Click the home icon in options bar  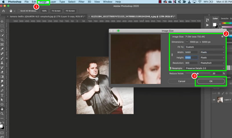point(3,11)
